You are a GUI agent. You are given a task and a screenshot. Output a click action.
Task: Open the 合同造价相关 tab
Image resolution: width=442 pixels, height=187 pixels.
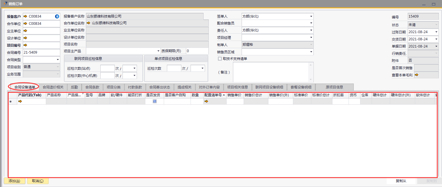click(x=53, y=87)
